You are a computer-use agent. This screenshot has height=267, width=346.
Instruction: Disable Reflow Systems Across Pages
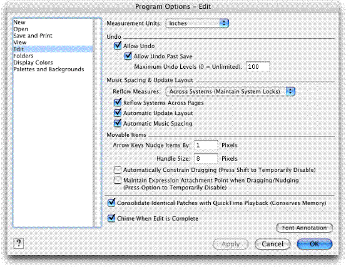coord(118,103)
